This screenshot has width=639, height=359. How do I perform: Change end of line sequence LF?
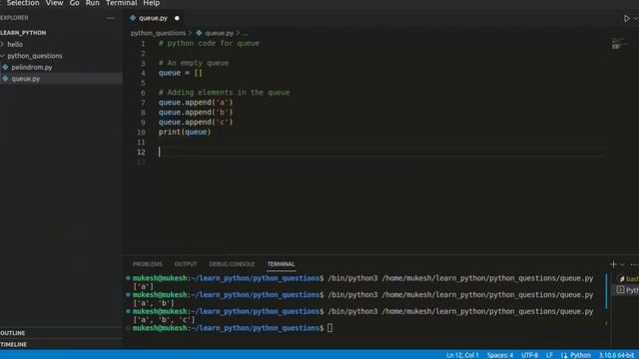549,355
